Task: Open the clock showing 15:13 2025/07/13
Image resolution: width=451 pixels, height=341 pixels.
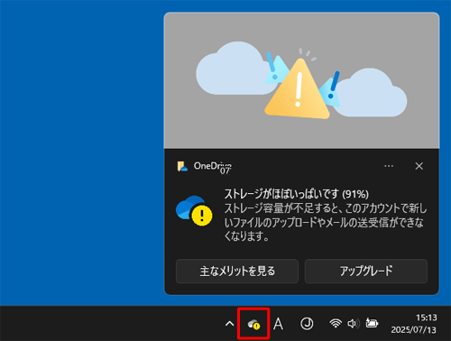Action: [x=414, y=324]
